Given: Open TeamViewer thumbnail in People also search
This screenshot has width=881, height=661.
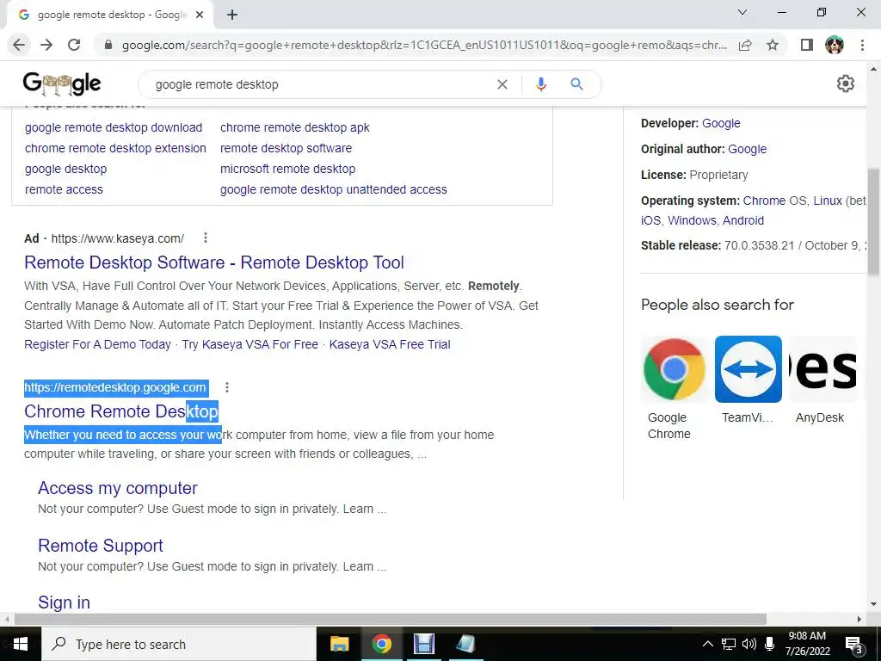Looking at the screenshot, I should pos(749,369).
